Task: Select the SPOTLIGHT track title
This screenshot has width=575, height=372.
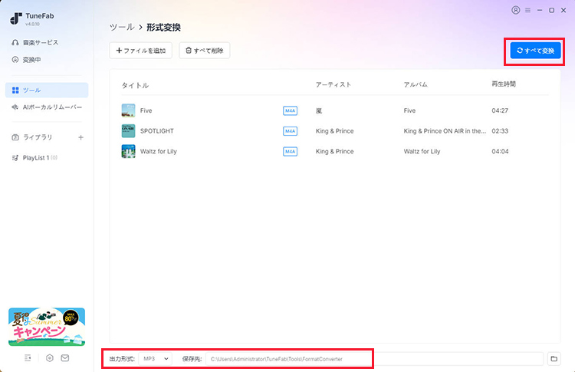Action: point(157,131)
